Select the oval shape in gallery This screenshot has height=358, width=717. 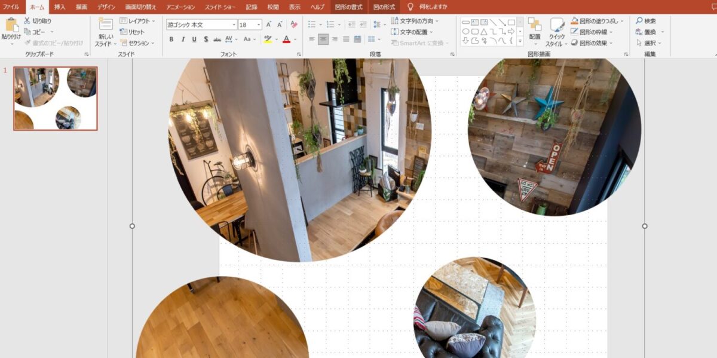pos(466,32)
